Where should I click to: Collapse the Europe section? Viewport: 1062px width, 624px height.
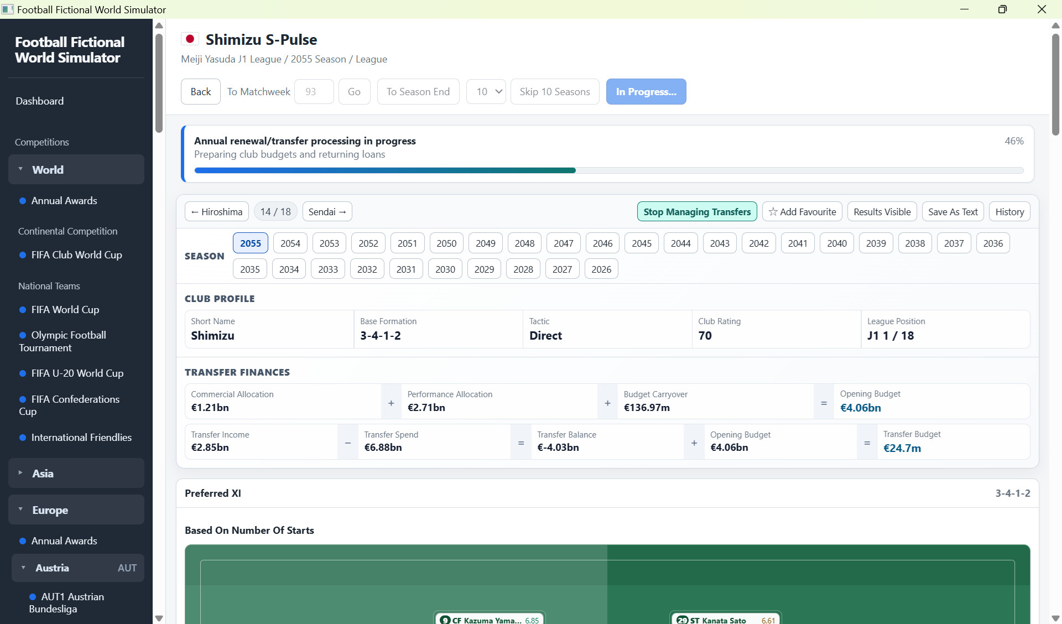pyautogui.click(x=76, y=510)
